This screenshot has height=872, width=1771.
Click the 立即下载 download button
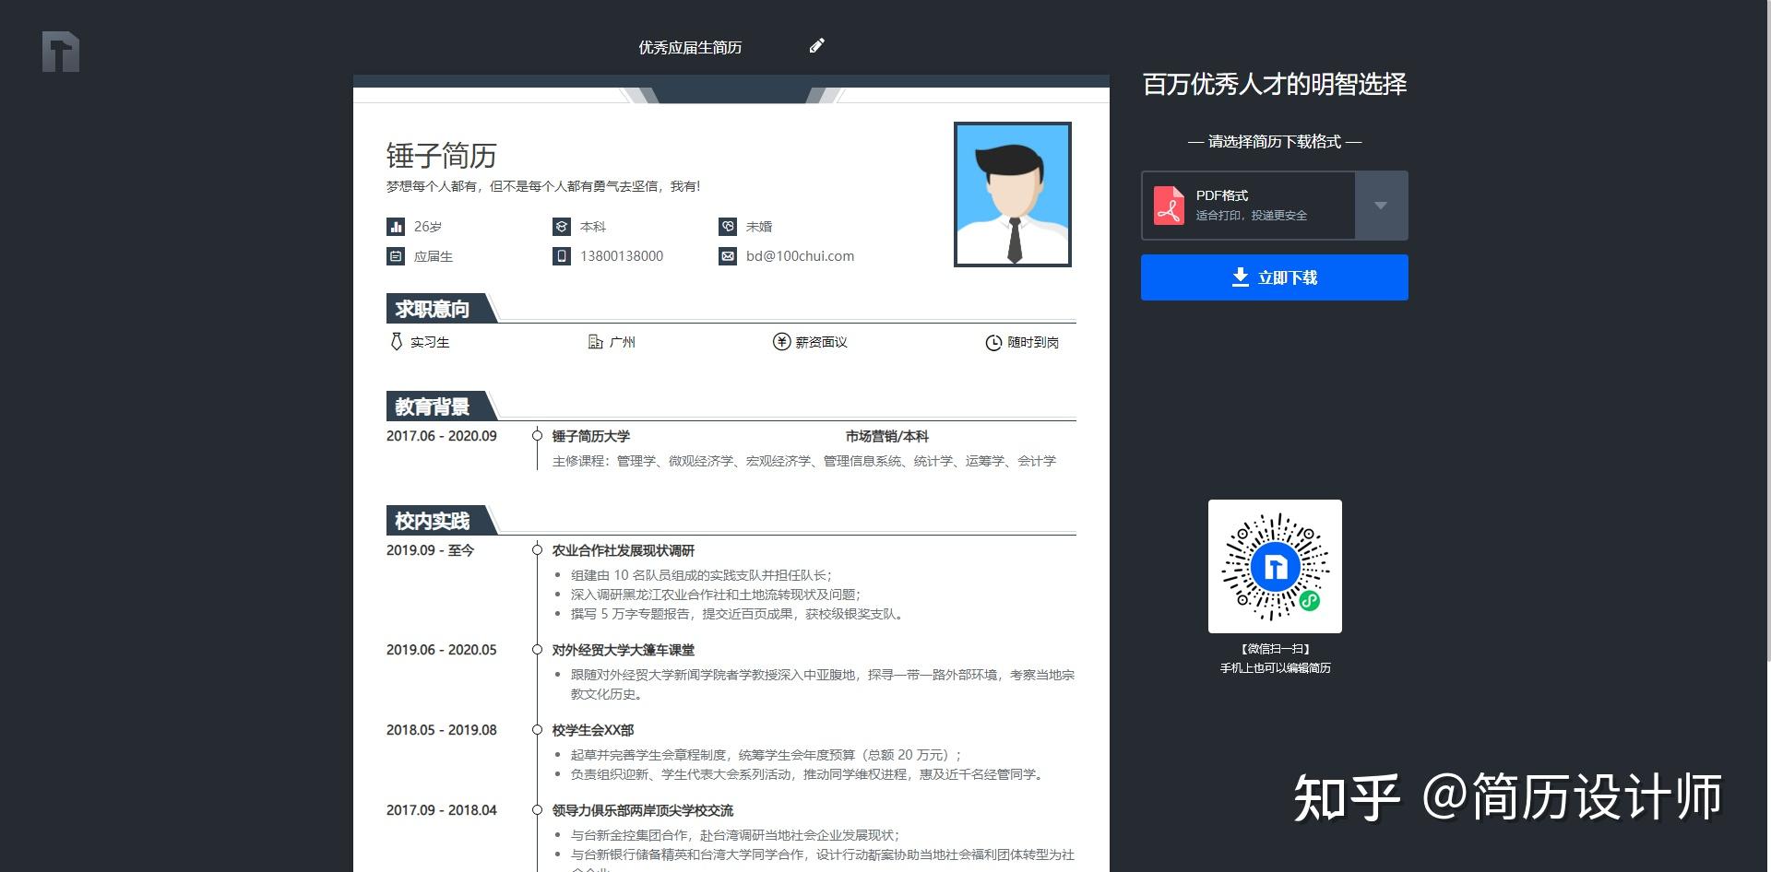point(1275,277)
